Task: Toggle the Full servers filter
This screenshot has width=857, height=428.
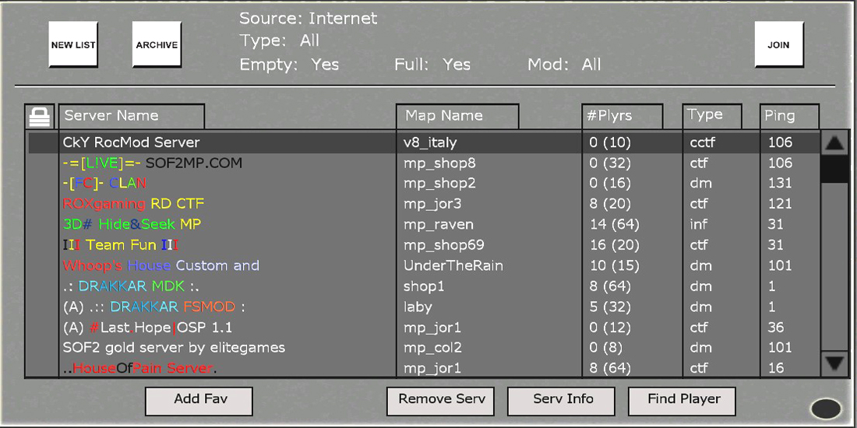Action: point(432,65)
